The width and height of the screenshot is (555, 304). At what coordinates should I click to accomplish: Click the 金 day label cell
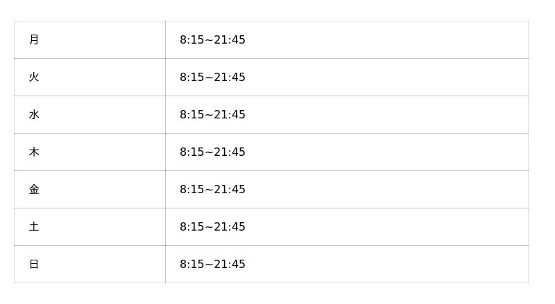(34, 190)
